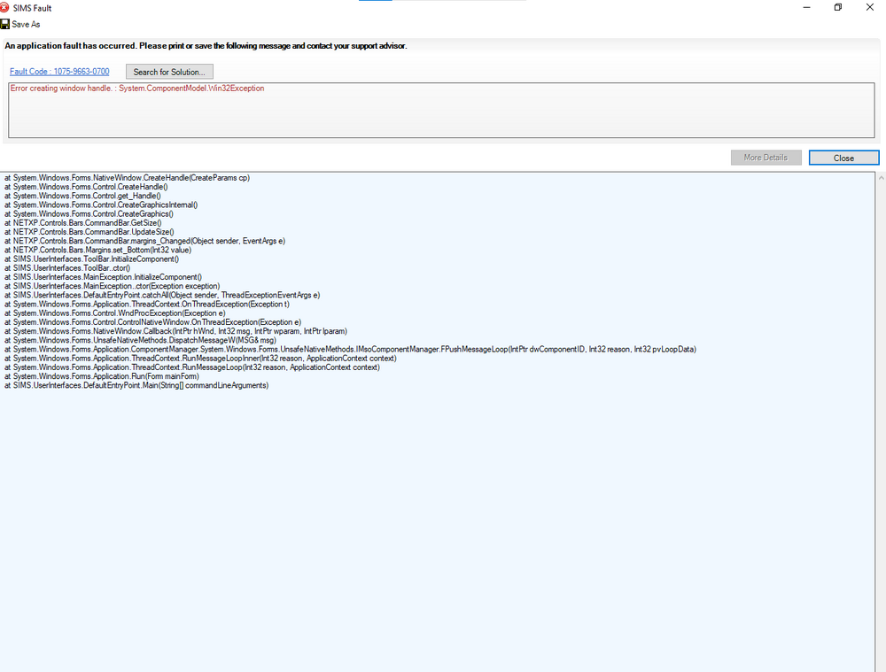Select the 'Error creating window handle' message text
The height and width of the screenshot is (672, 886).
137,88
